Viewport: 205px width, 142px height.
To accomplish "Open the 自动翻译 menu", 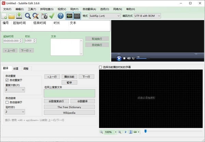I will 89,9.
